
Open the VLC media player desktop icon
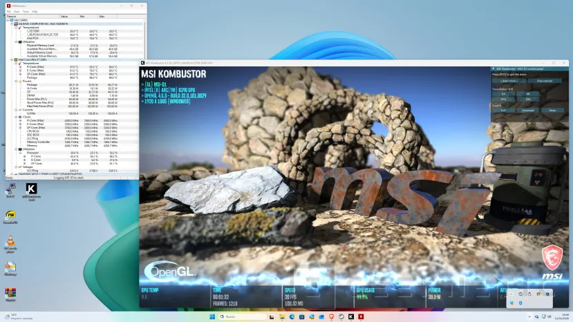10,241
